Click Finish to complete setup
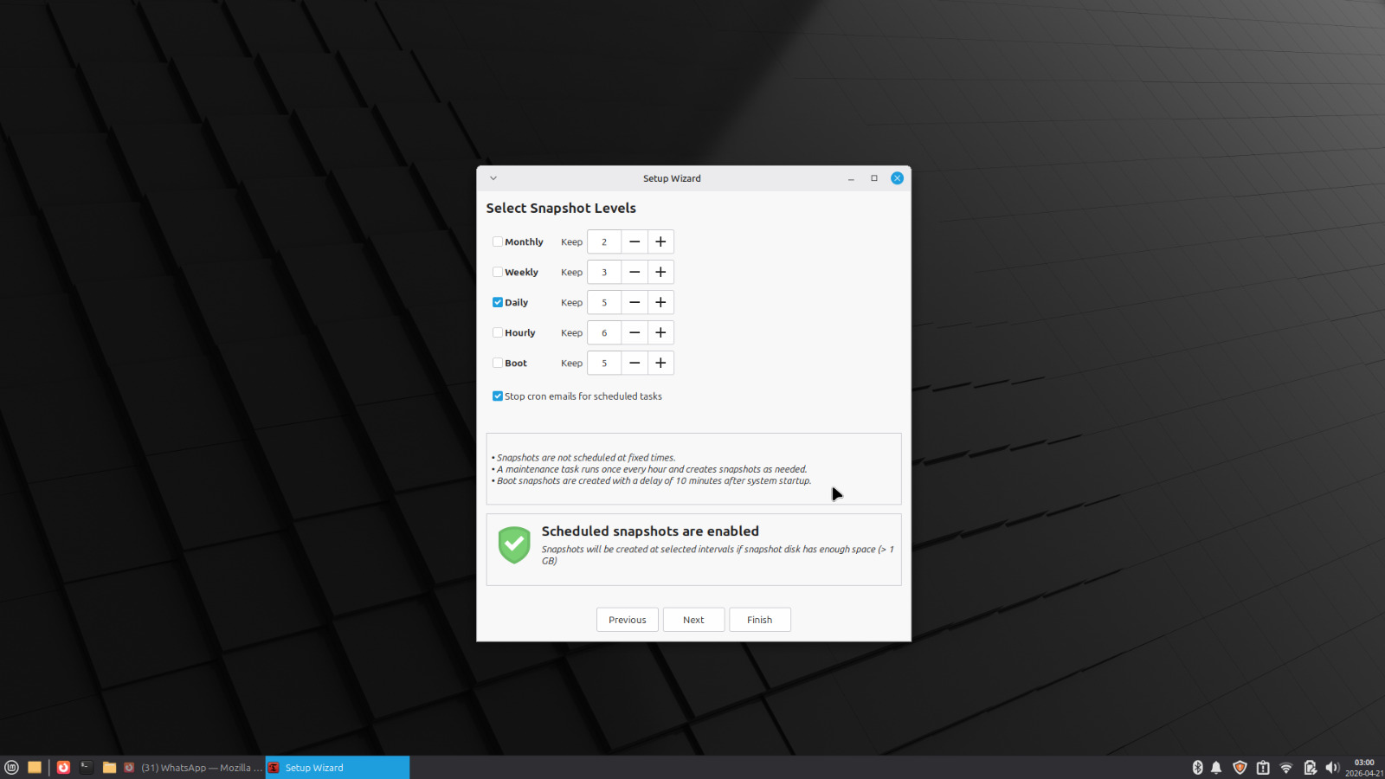Screen dimensions: 1385x779 [x=759, y=620]
